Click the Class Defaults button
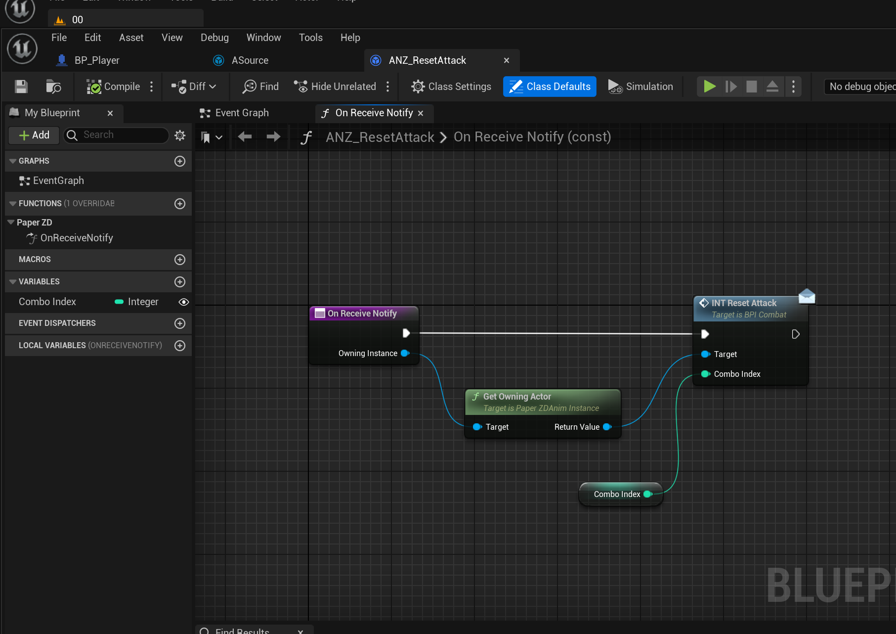896x634 pixels. 550,87
